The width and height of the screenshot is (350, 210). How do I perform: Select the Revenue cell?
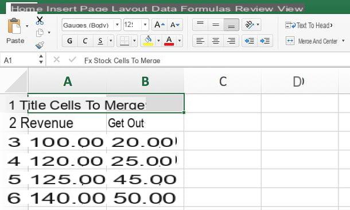(x=67, y=123)
